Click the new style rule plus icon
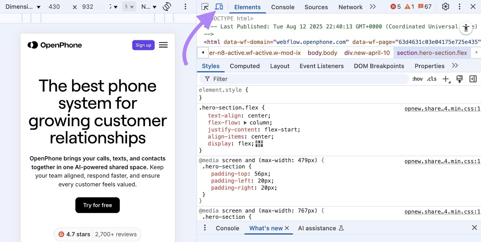 [446, 79]
